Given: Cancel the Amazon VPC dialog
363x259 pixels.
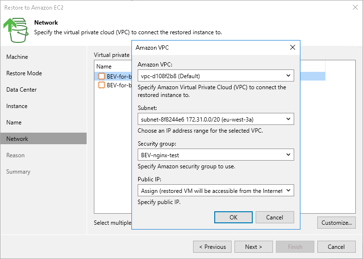Looking at the screenshot, I should point(274,218).
